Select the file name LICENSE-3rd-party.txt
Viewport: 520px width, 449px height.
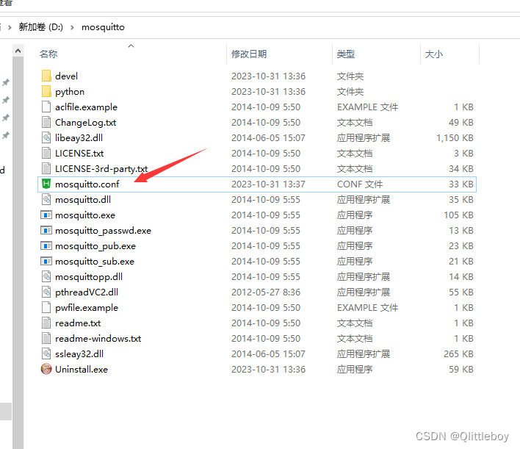coord(101,168)
